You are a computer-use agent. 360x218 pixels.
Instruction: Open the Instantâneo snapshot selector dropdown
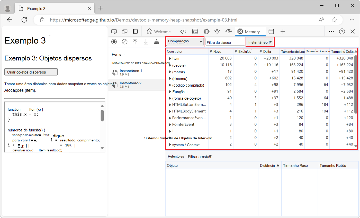260,42
